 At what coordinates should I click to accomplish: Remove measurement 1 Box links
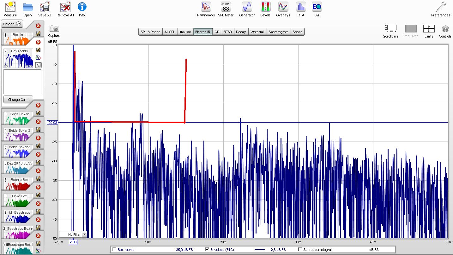click(38, 26)
